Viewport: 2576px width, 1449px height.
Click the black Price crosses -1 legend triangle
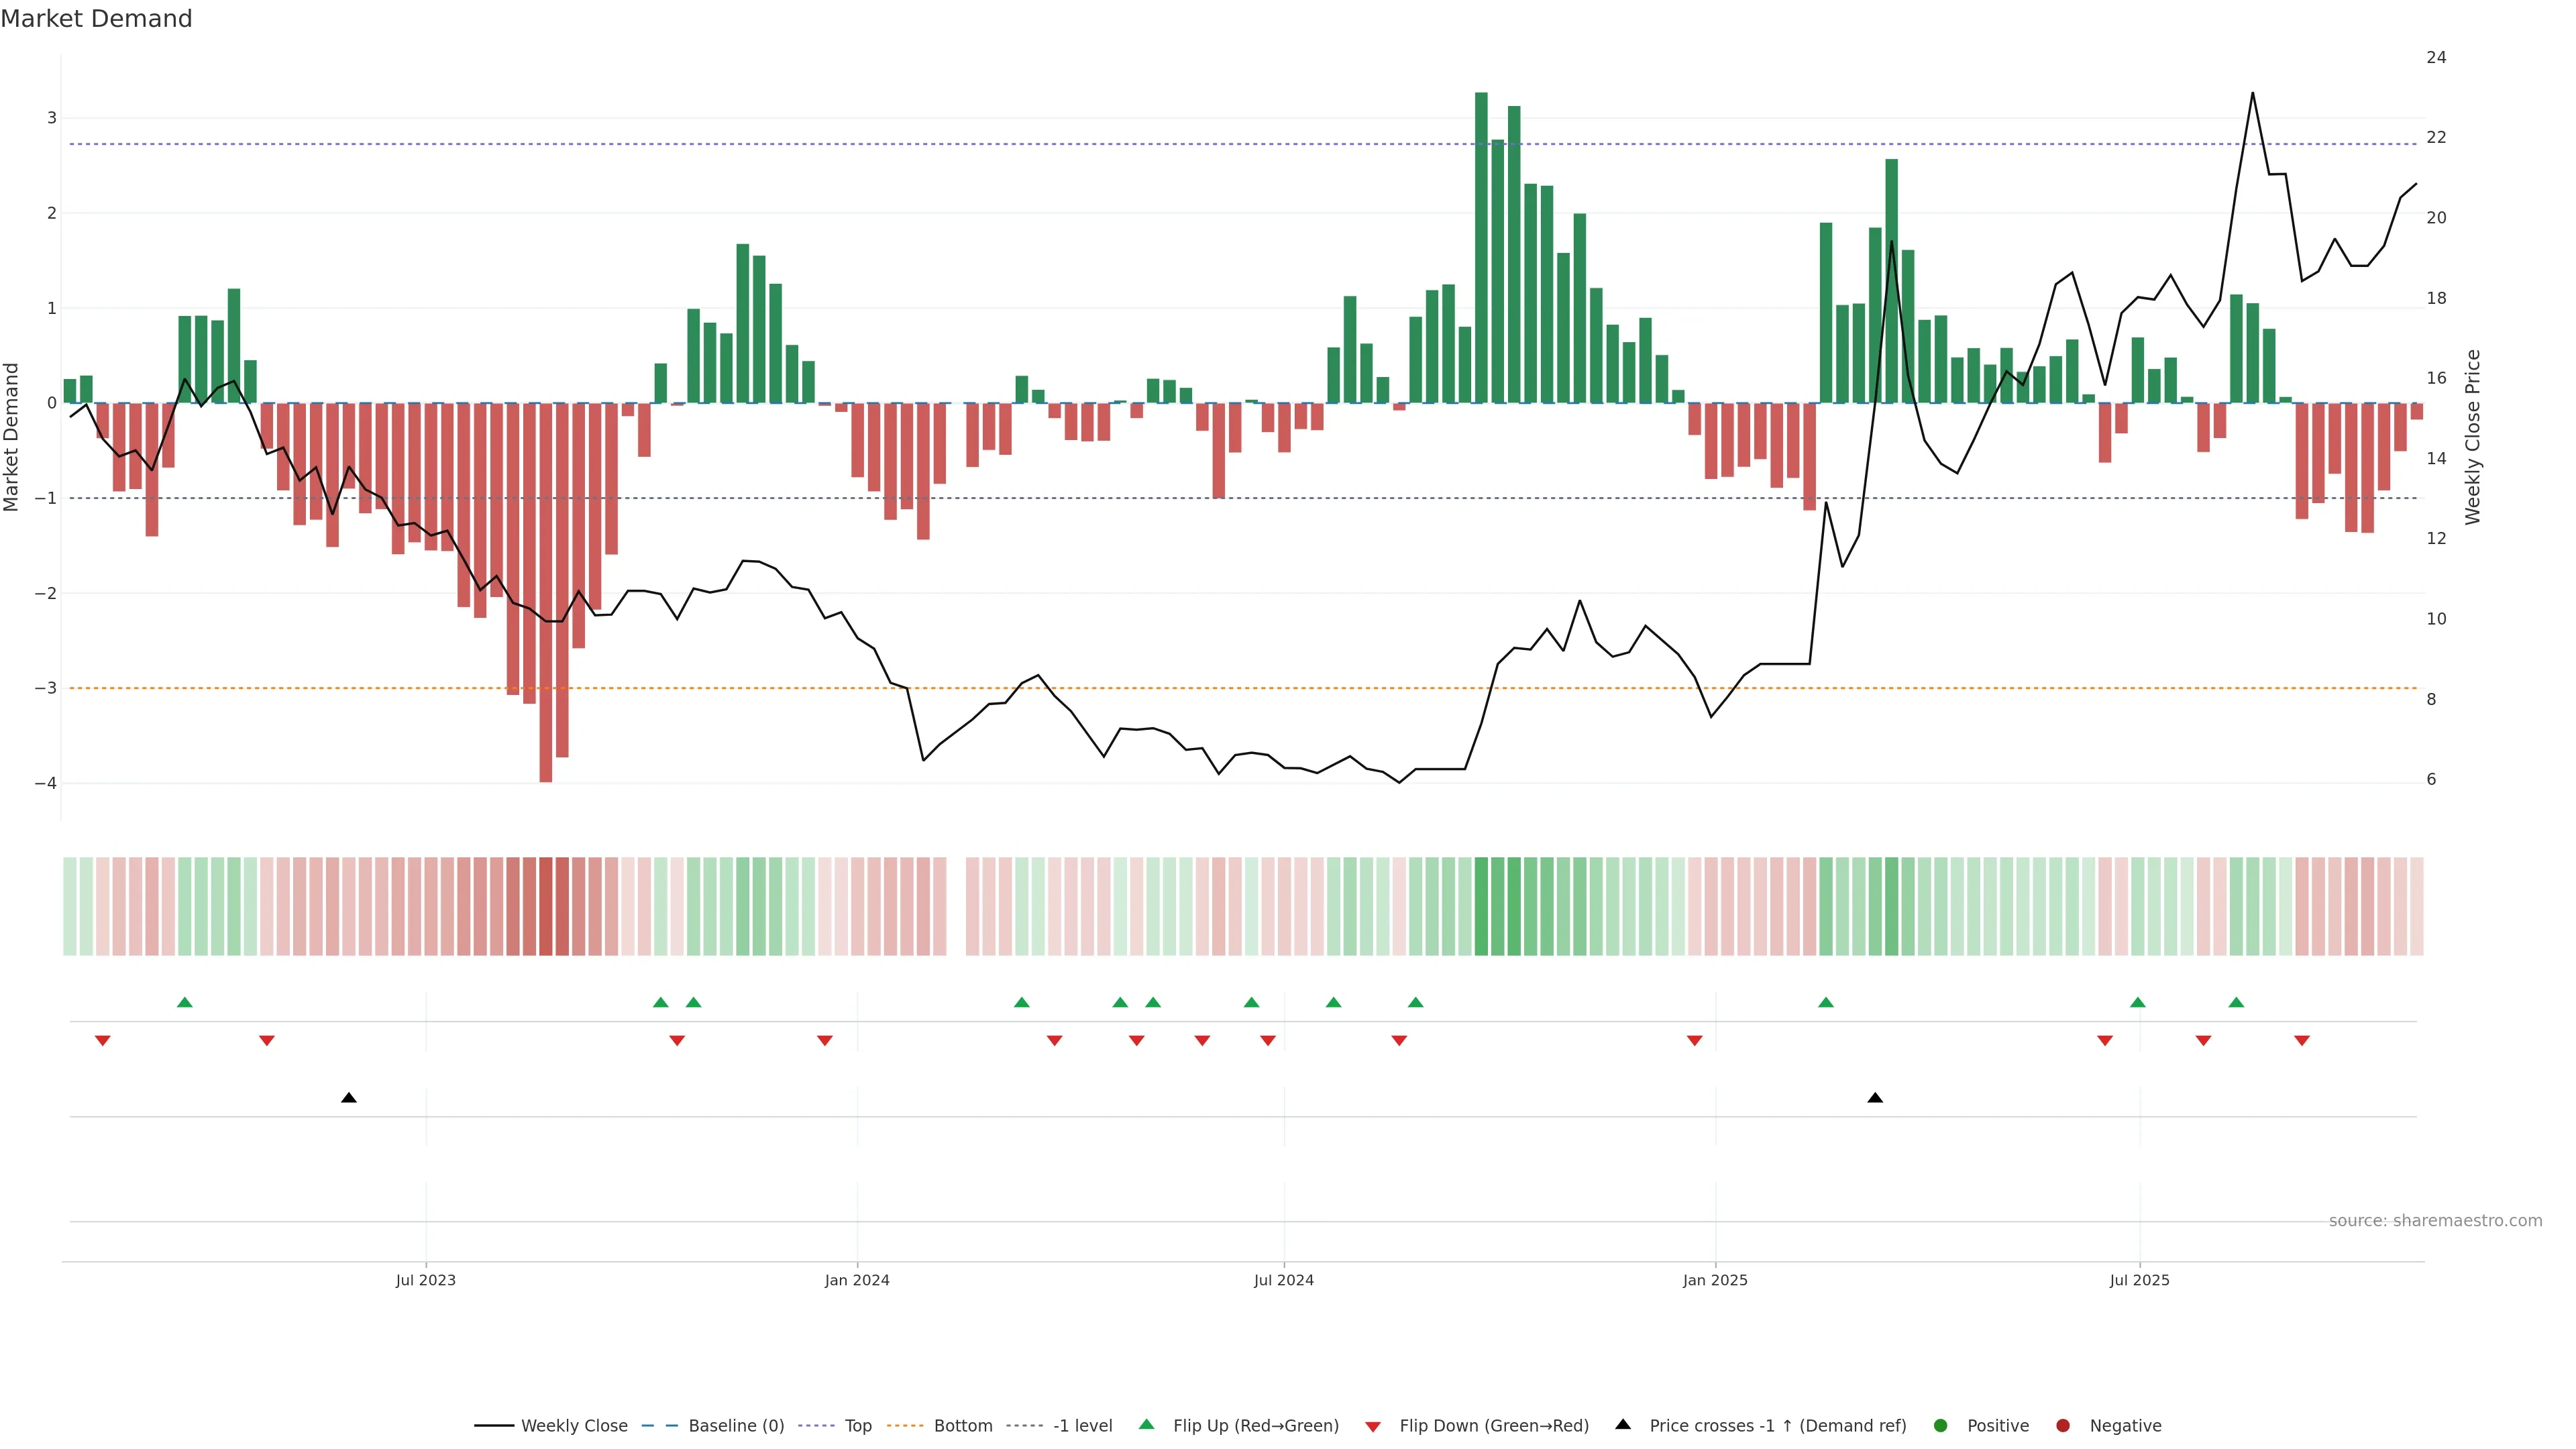point(1622,1424)
